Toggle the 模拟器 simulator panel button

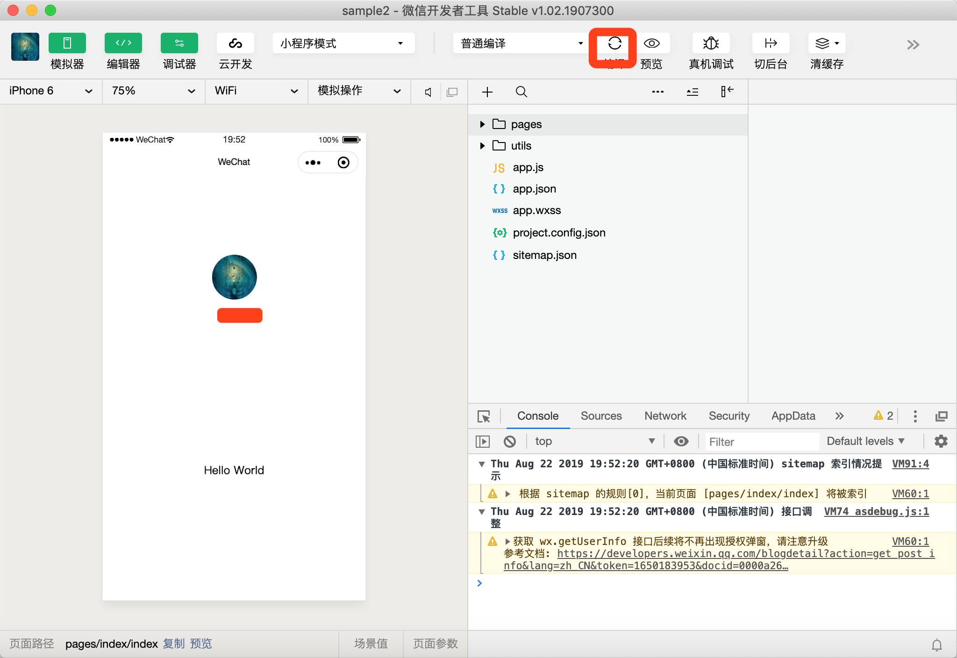67,43
